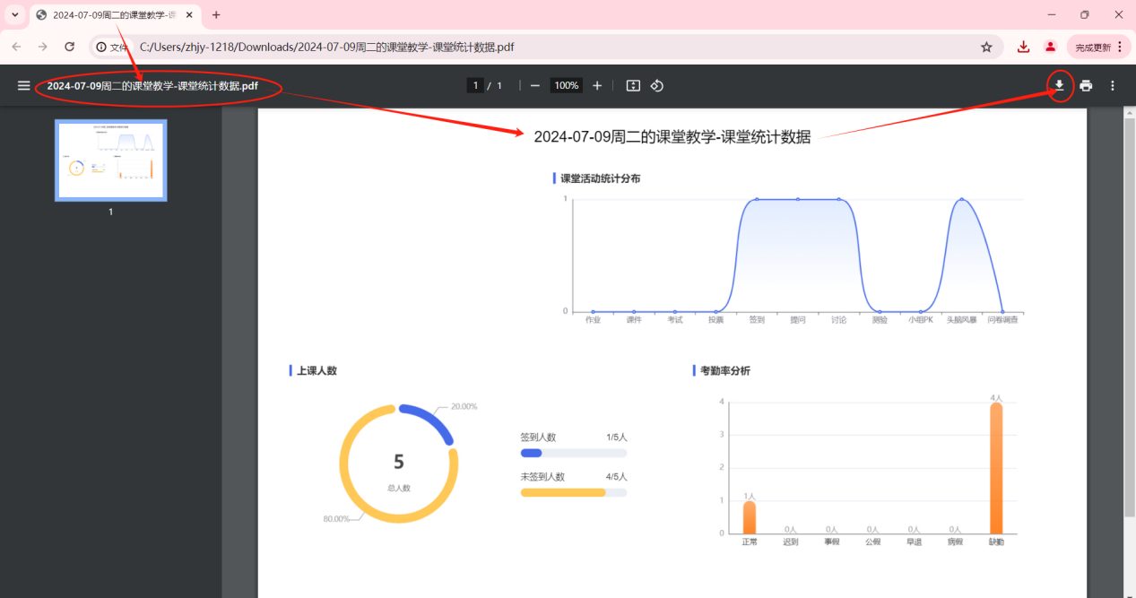This screenshot has width=1136, height=598.
Task: Zoom in using the plus icon
Action: (597, 85)
